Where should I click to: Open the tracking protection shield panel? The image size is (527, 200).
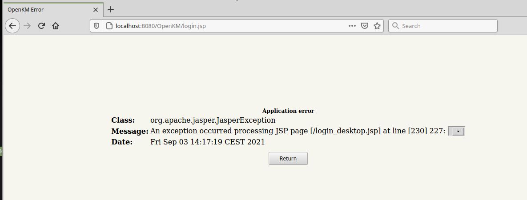[97, 26]
